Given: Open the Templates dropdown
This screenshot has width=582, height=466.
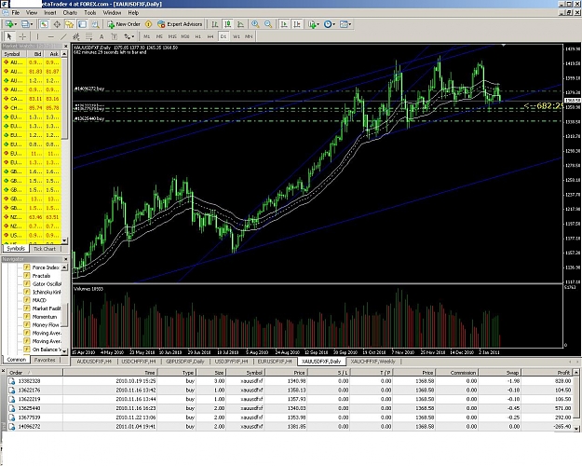Looking at the screenshot, I should pos(345,24).
